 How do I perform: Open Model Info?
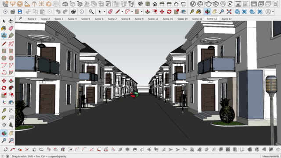pos(82,12)
